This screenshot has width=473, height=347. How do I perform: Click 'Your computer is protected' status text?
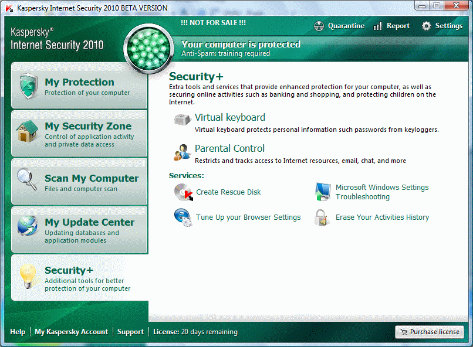point(241,45)
